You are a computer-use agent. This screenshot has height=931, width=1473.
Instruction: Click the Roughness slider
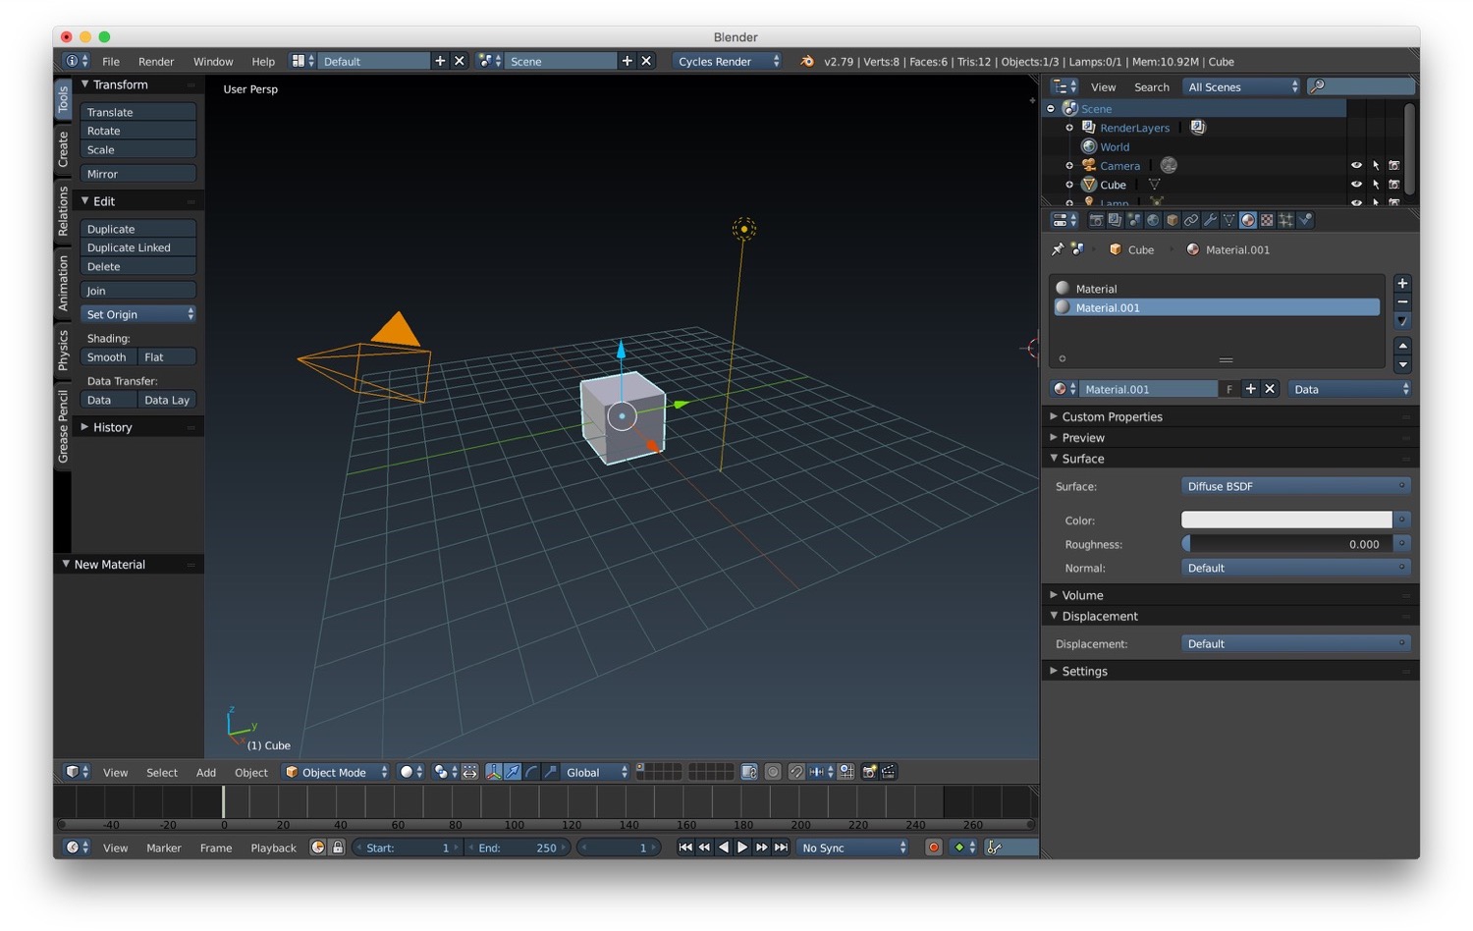(x=1286, y=544)
